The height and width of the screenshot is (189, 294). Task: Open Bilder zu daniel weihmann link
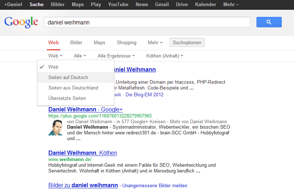[x=83, y=185]
